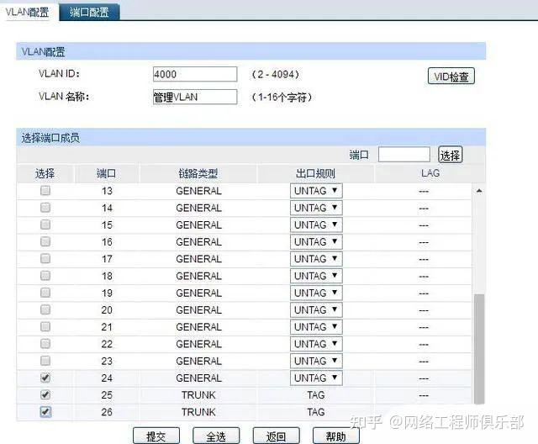This screenshot has width=538, height=444.
Task: Tick the checkbox for port 21
Action: tap(45, 326)
